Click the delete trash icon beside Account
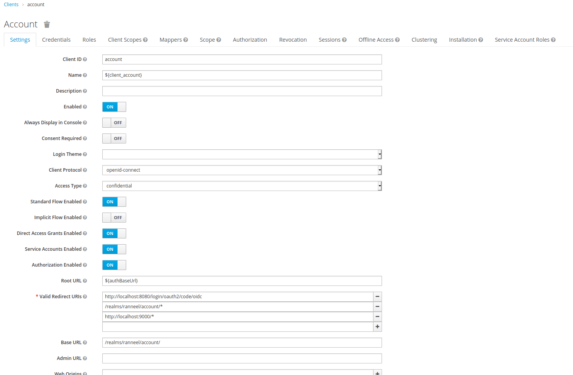Viewport: 573px width, 375px height. pyautogui.click(x=47, y=24)
